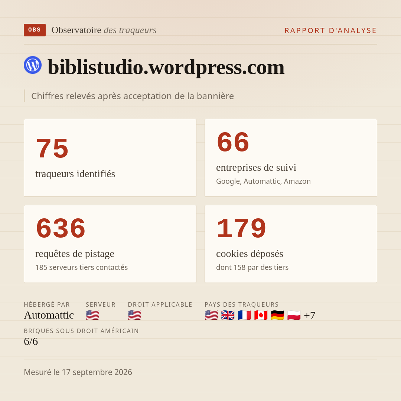Click 'Chiffres relevés après acceptation' note
The width and height of the screenshot is (401, 401).
pyautogui.click(x=133, y=96)
